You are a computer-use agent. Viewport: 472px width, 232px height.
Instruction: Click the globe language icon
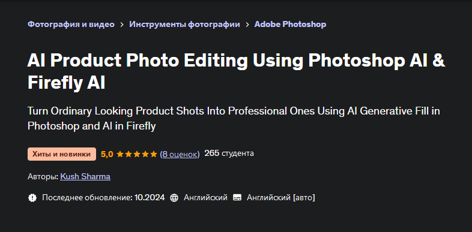174,197
